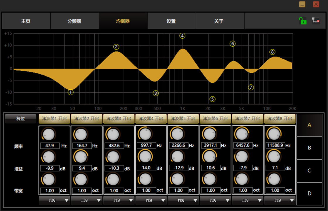Viewport: 328px width, 211px height.
Task: Open filter 8's PEQ type dropdown
Action: tap(280, 200)
